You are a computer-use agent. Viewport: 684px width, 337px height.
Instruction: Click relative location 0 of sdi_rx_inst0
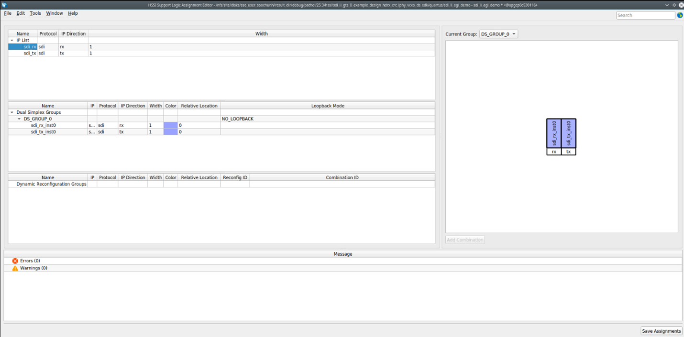(199, 125)
